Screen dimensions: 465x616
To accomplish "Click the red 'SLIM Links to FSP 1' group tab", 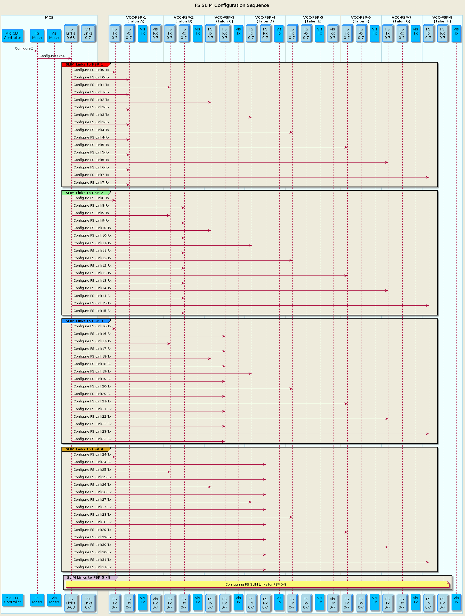I will (86, 64).
